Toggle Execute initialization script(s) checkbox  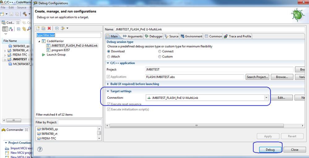[x=109, y=109]
